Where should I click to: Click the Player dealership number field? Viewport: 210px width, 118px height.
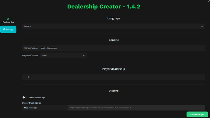coord(114,77)
